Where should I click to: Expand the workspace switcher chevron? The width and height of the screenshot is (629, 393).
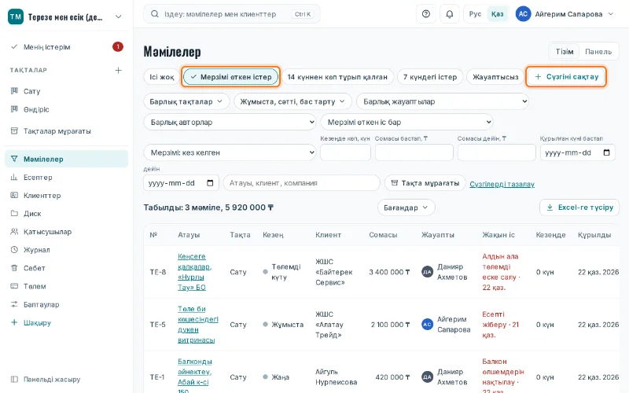[119, 17]
